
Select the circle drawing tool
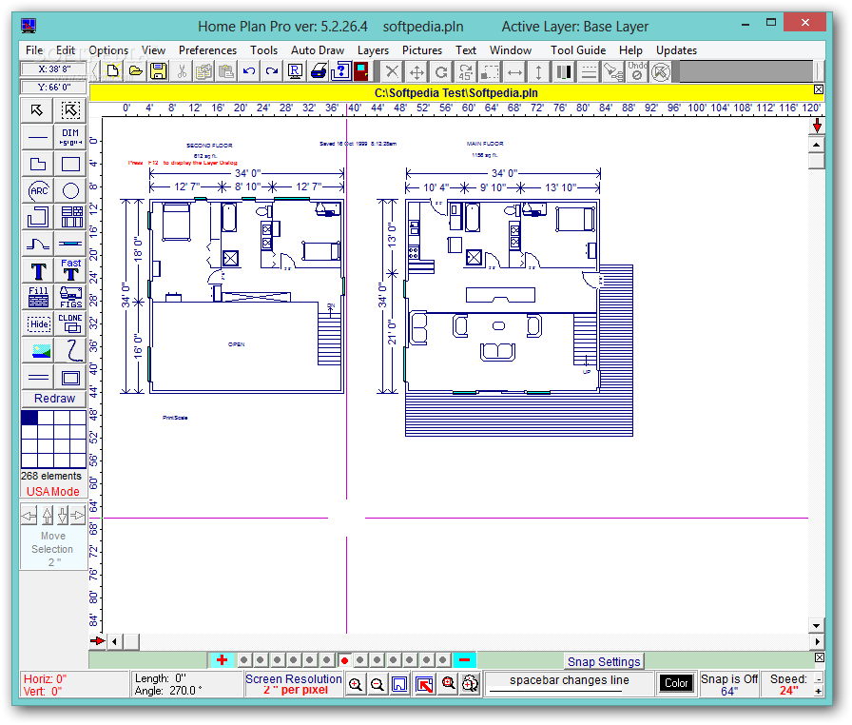click(x=69, y=190)
